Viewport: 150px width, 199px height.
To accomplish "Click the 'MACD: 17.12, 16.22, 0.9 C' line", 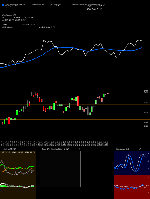I will point(14,20).
